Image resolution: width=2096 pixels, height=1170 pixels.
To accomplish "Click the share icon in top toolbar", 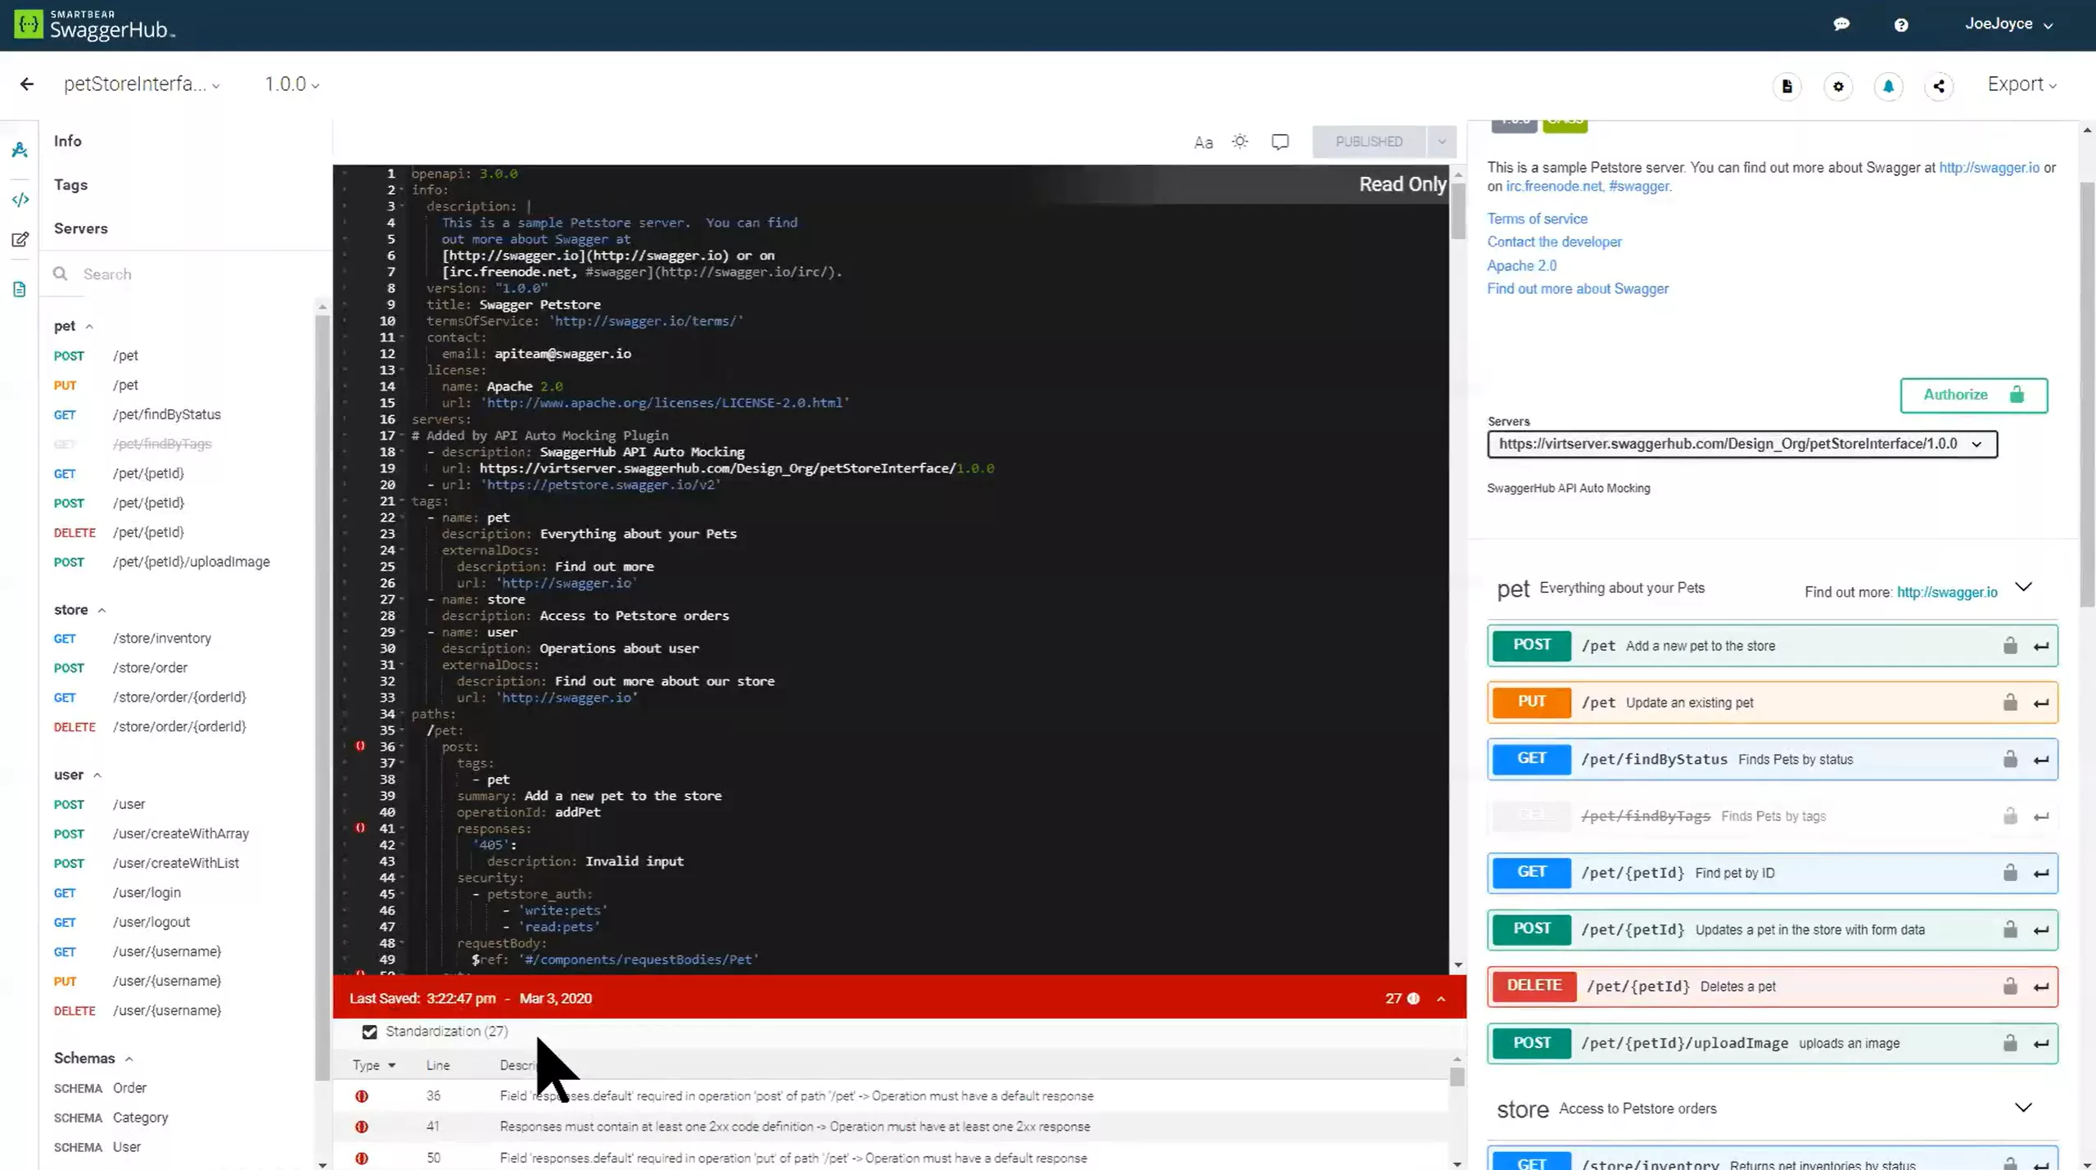I will [1938, 86].
